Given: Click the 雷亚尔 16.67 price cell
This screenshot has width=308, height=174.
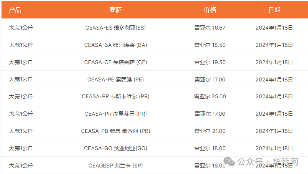Looking at the screenshot, I should click(x=210, y=28).
